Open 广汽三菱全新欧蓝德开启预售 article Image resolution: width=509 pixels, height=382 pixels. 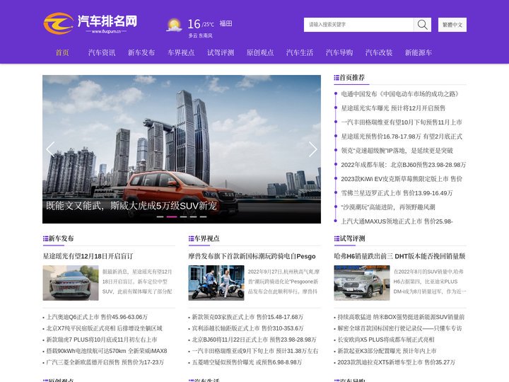[105, 362]
